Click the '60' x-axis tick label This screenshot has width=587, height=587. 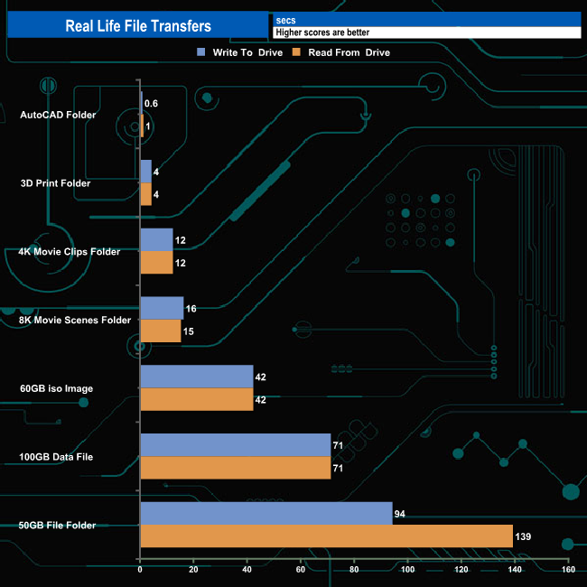tap(301, 570)
